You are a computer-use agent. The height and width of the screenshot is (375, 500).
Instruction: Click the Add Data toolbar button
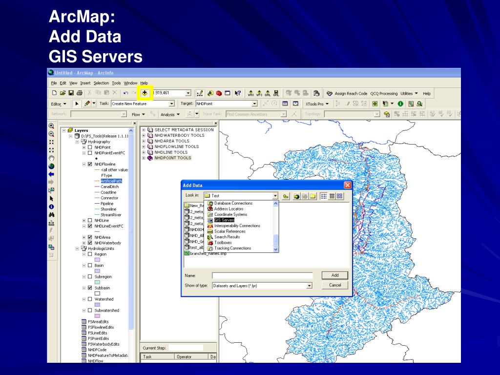click(x=145, y=93)
